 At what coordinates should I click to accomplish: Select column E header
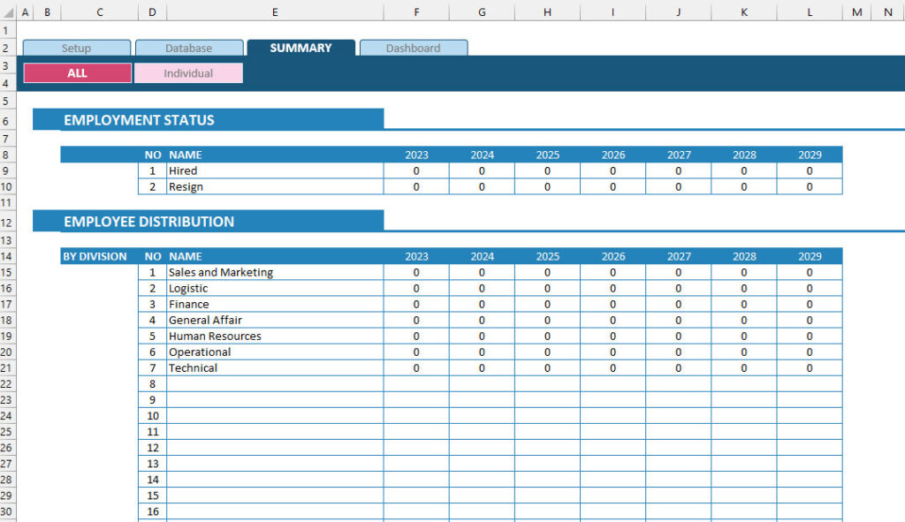pos(275,11)
